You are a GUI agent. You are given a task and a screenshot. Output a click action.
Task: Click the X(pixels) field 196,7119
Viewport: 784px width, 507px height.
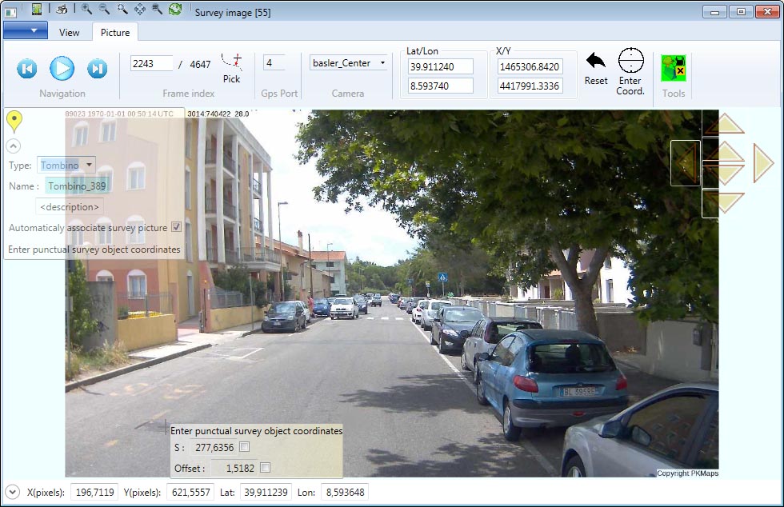pyautogui.click(x=94, y=492)
